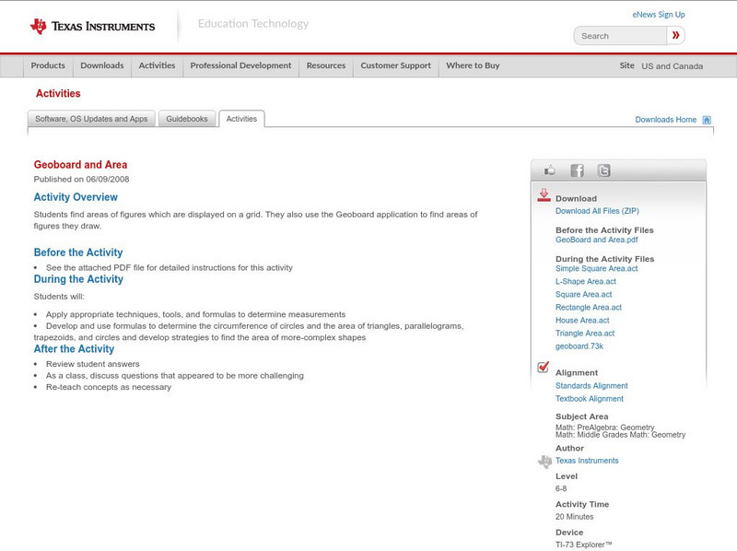This screenshot has width=737, height=551.
Task: Click 'Published on 06/09/2008' text
Action: [x=81, y=179]
